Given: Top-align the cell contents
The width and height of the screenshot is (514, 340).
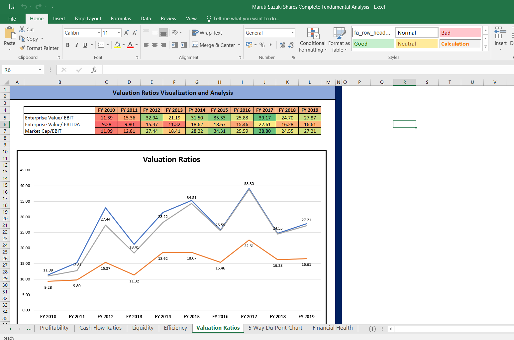Looking at the screenshot, I should pyautogui.click(x=146, y=33).
